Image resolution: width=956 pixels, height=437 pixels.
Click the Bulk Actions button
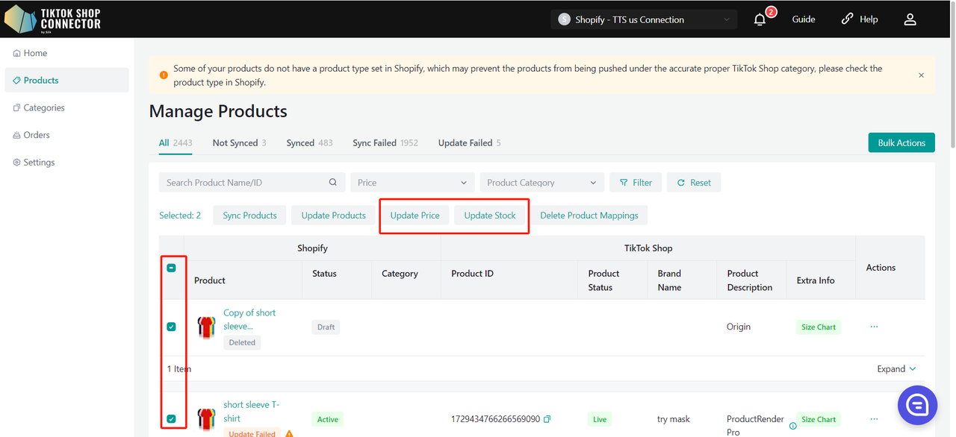901,142
